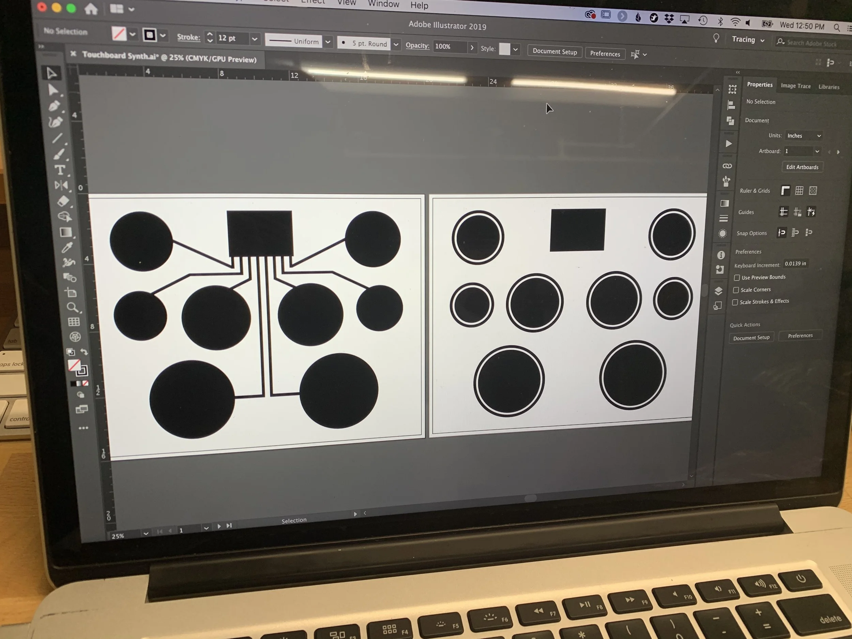Open the Units dropdown set to Inches
This screenshot has width=852, height=639.
[804, 136]
